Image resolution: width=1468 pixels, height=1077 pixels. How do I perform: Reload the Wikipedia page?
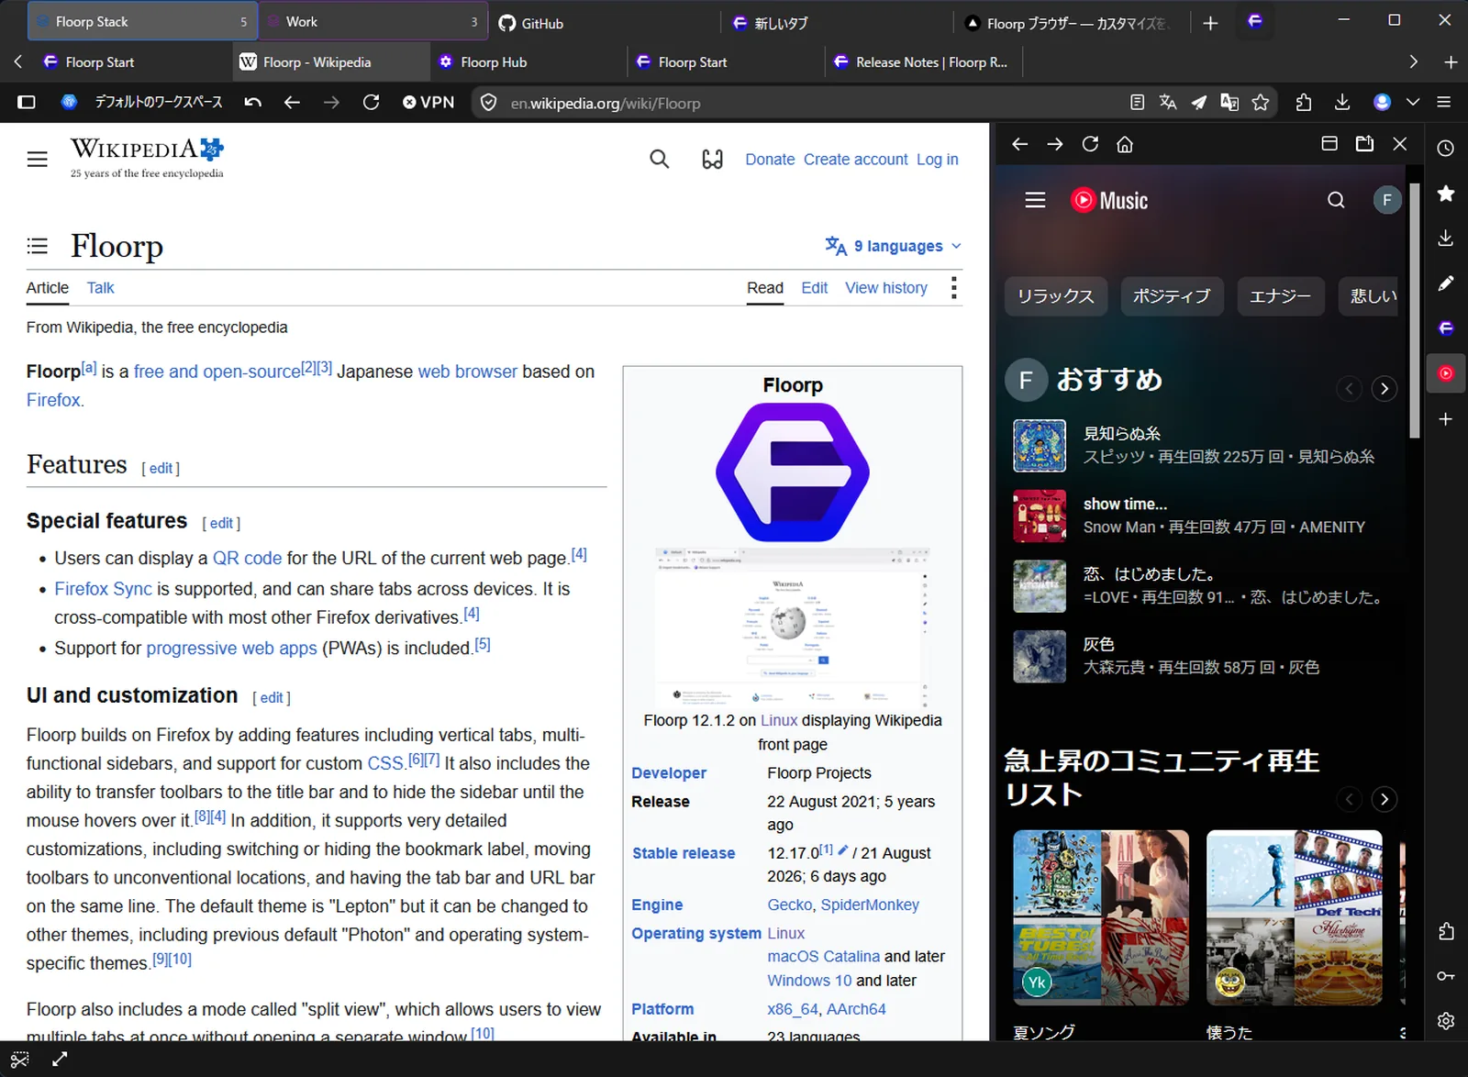point(371,103)
